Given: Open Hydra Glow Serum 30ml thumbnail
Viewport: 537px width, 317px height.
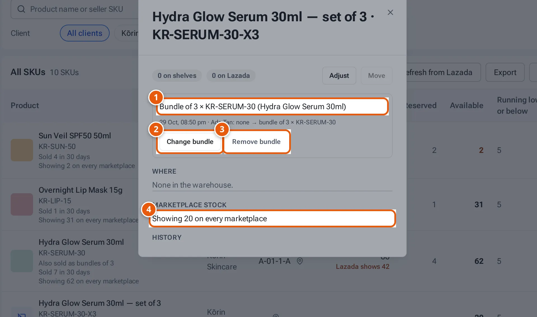Looking at the screenshot, I should pyautogui.click(x=22, y=261).
